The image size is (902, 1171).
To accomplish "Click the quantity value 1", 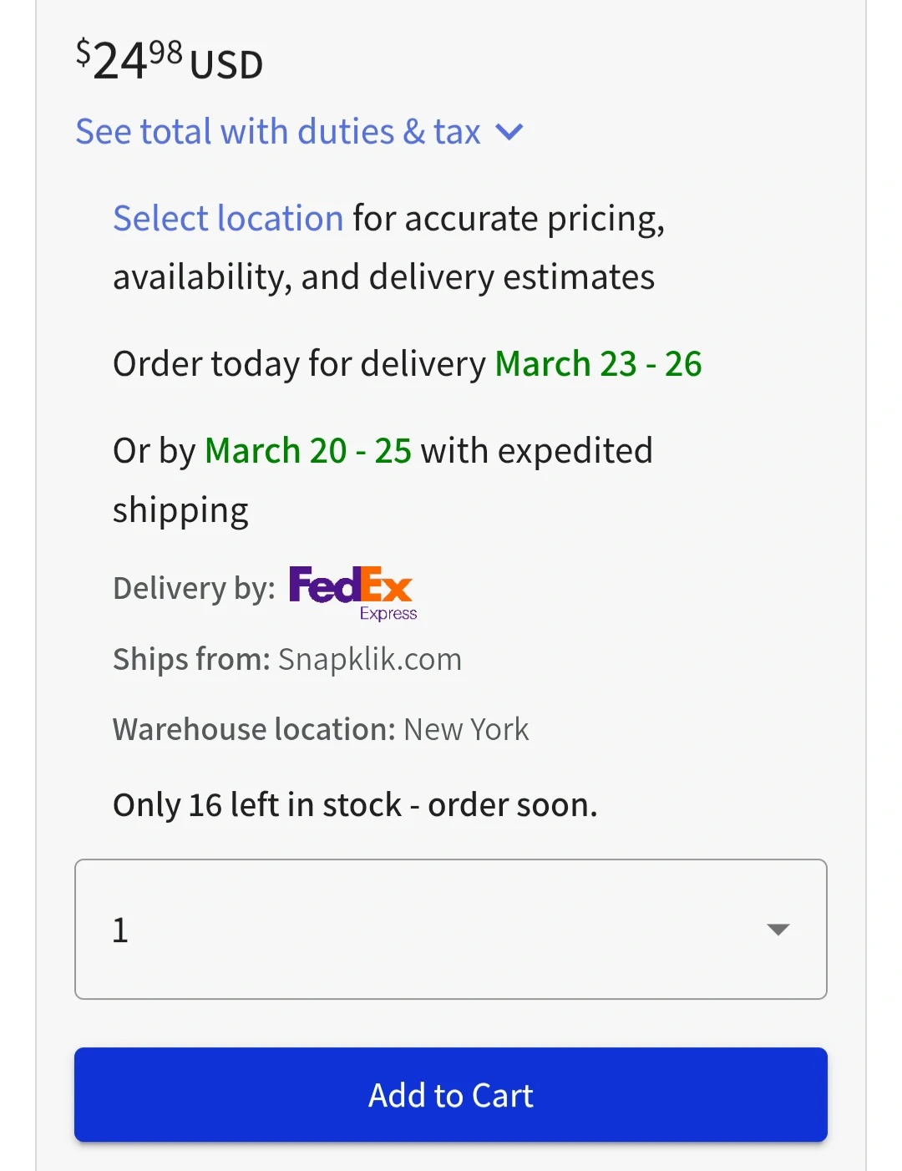I will [120, 930].
